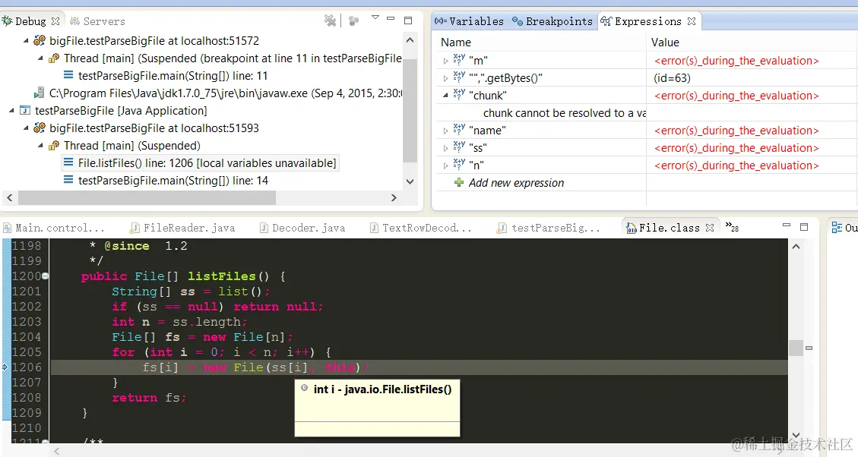Collapse bigFile.testParseBigFile at localhost:51572 node
Viewport: 858px width, 457px height.
[26, 41]
